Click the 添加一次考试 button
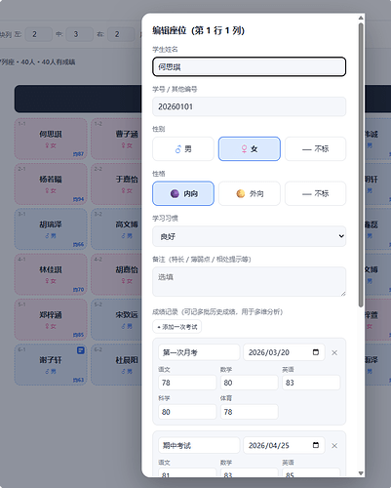The image size is (391, 488). [176, 327]
